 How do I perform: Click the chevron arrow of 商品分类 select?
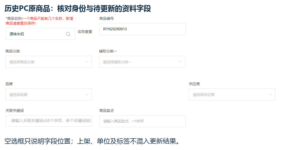click(x=87, y=62)
